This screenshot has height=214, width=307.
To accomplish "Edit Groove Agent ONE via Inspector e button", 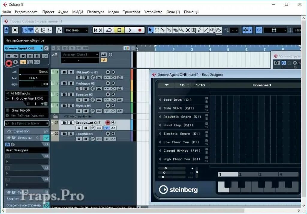I will pyautogui.click(x=46, y=48).
